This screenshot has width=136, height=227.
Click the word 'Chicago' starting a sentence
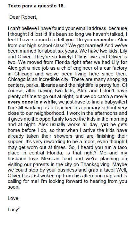[16, 79]
